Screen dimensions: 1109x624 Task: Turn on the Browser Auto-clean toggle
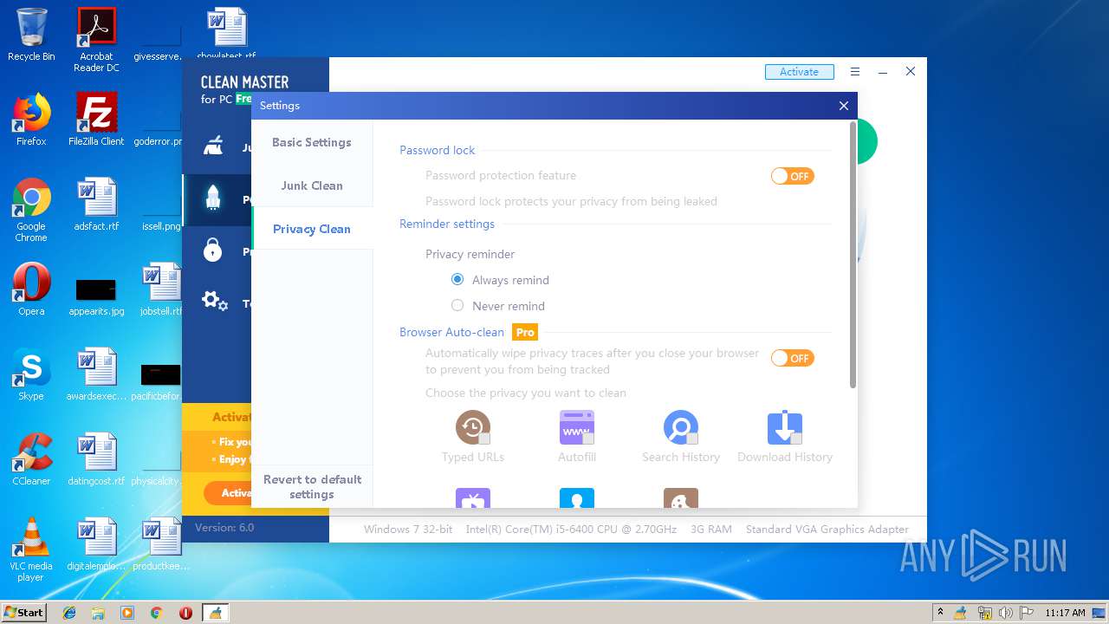(x=793, y=358)
